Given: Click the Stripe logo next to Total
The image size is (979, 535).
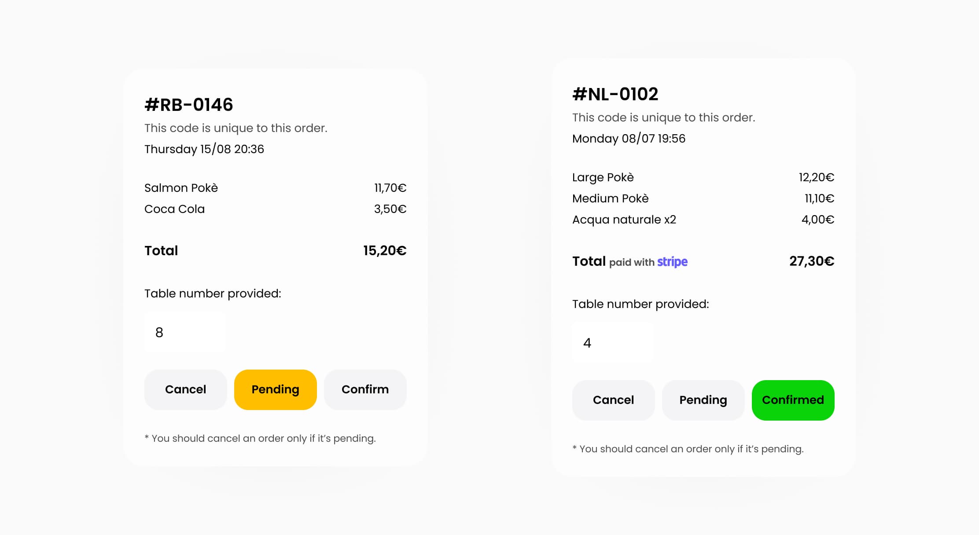Looking at the screenshot, I should [x=672, y=262].
